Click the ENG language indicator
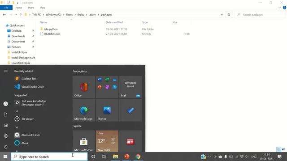Viewport: 287px width, 161px height. [254, 157]
